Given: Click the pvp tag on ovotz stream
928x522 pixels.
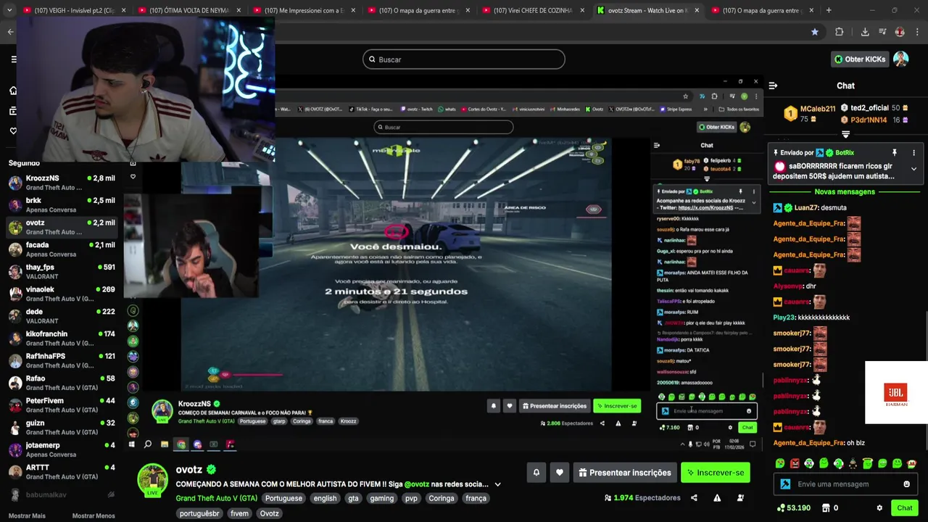Looking at the screenshot, I should click(411, 498).
